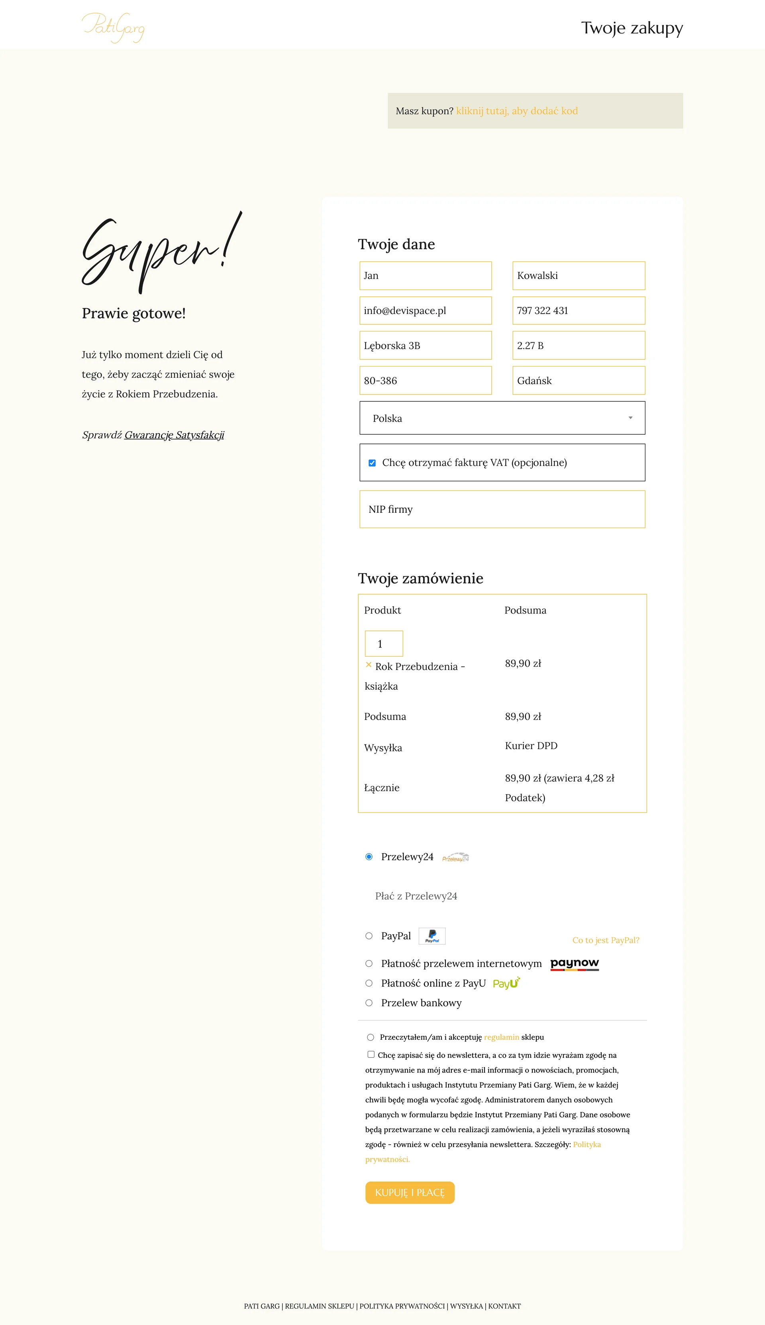765x1325 pixels.
Task: Accept the store regulamin toggle
Action: point(371,1037)
